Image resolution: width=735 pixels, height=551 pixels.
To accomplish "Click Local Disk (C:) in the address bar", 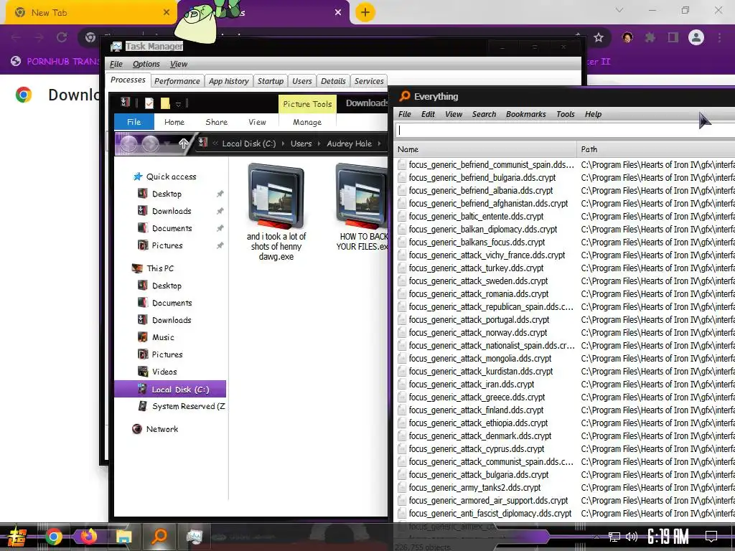I will (249, 143).
